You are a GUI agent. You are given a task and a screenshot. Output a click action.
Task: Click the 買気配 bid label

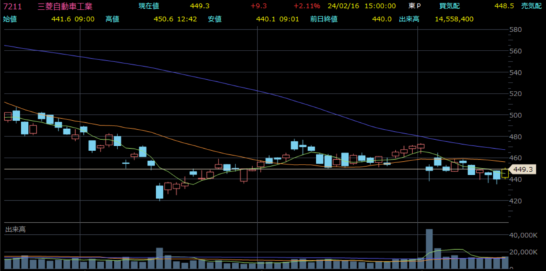click(448, 6)
